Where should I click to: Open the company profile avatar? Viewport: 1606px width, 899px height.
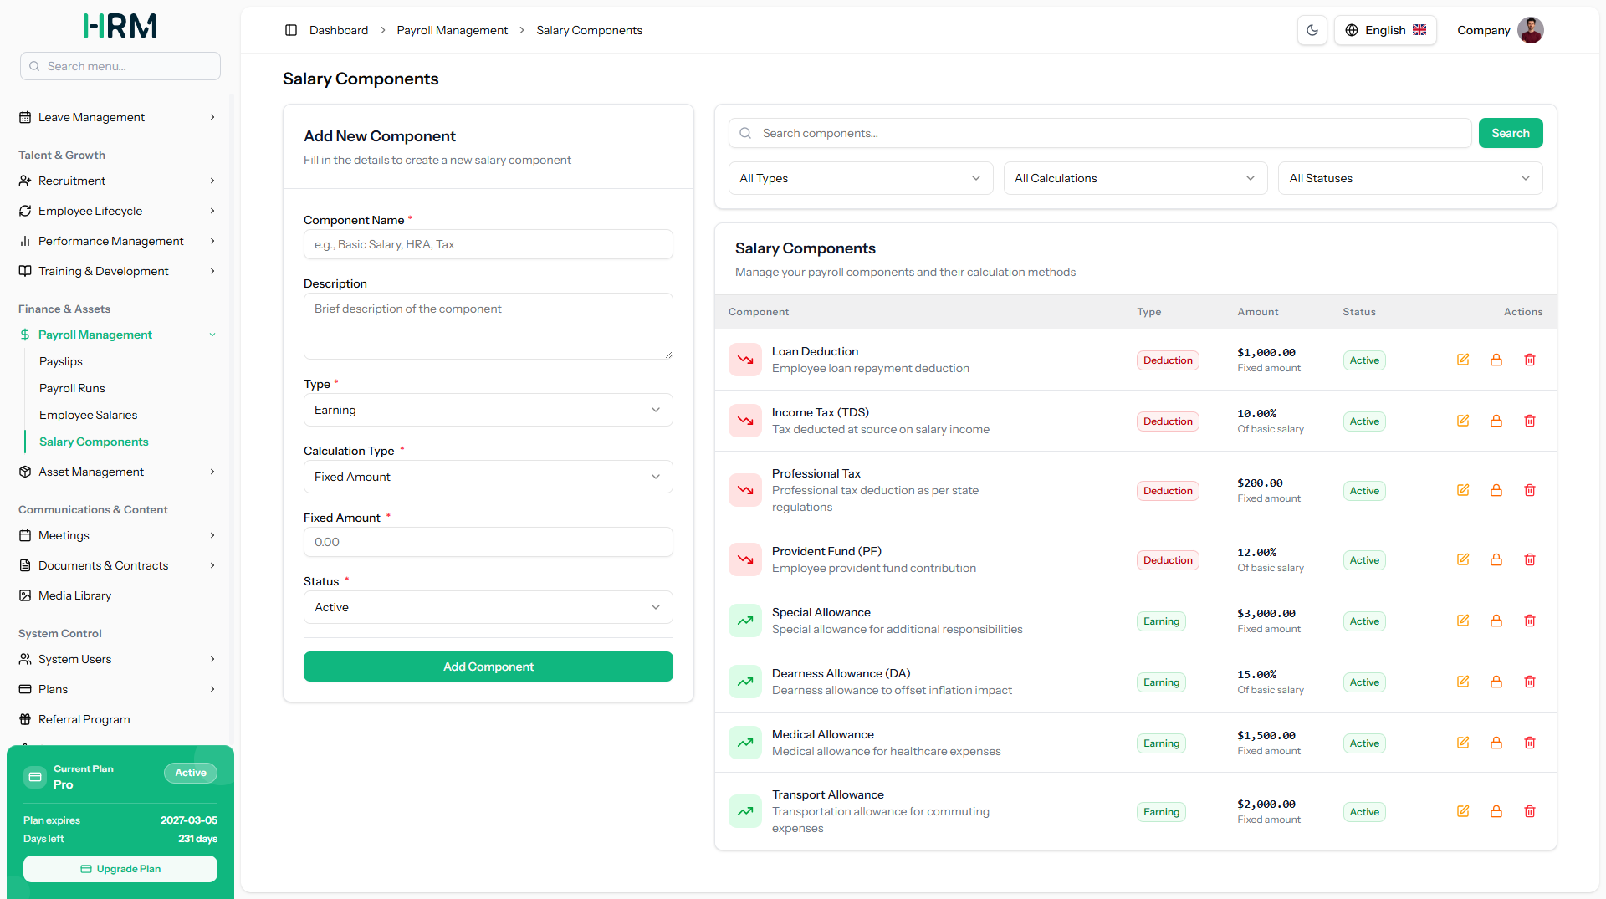1531,30
